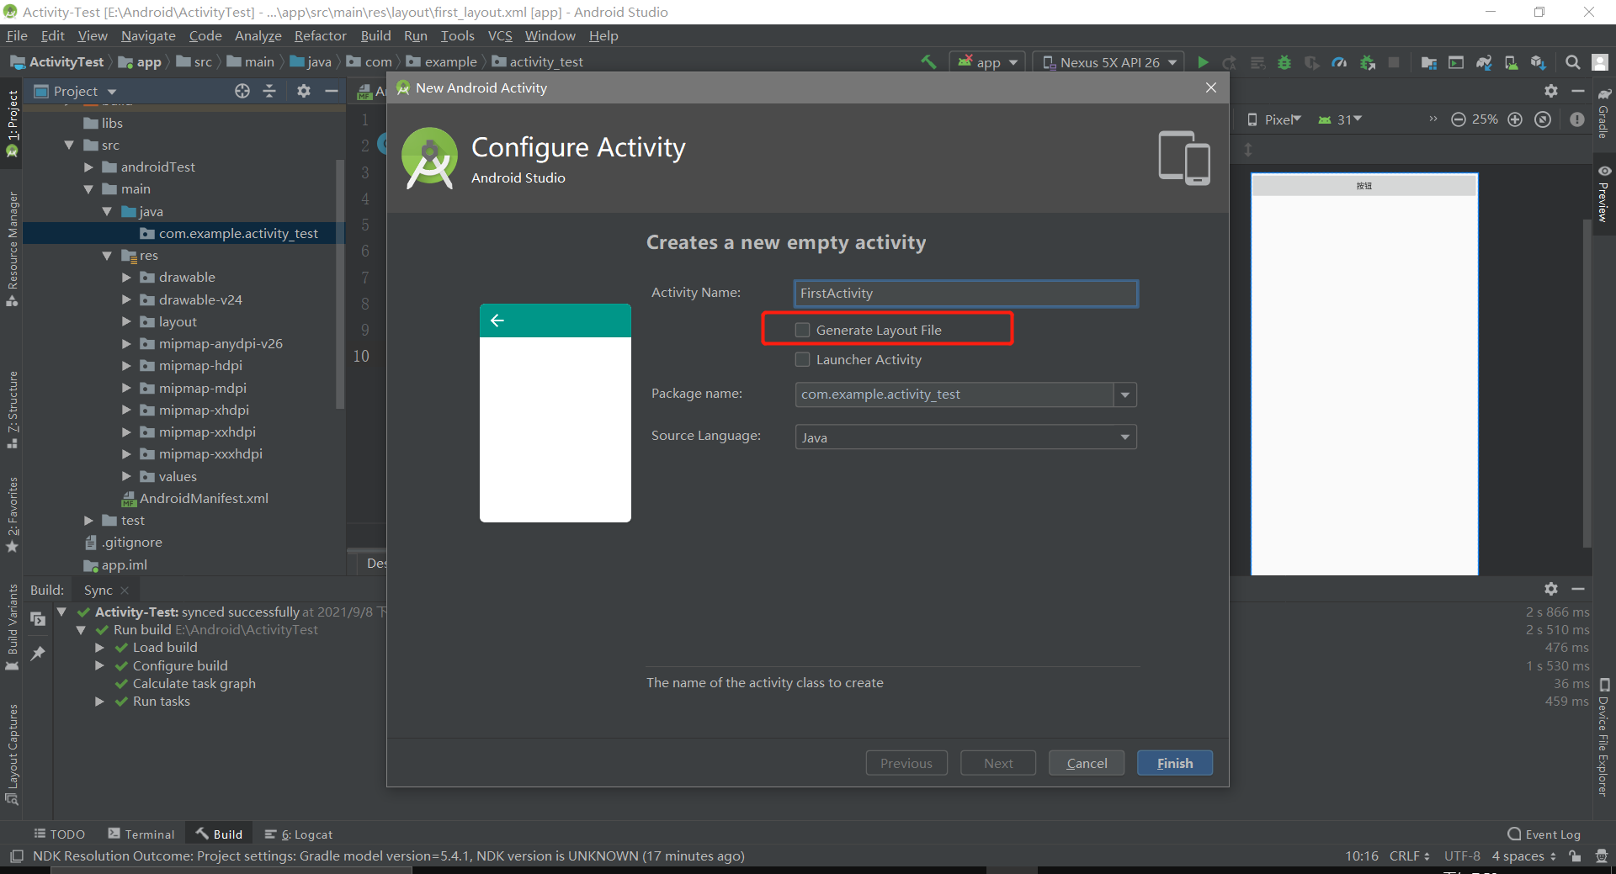Zoom out the layout preview
1616x874 pixels.
click(1459, 119)
